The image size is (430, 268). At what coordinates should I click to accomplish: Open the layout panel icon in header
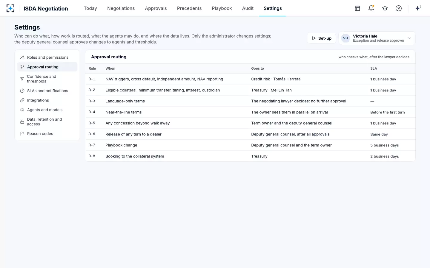[x=357, y=8]
